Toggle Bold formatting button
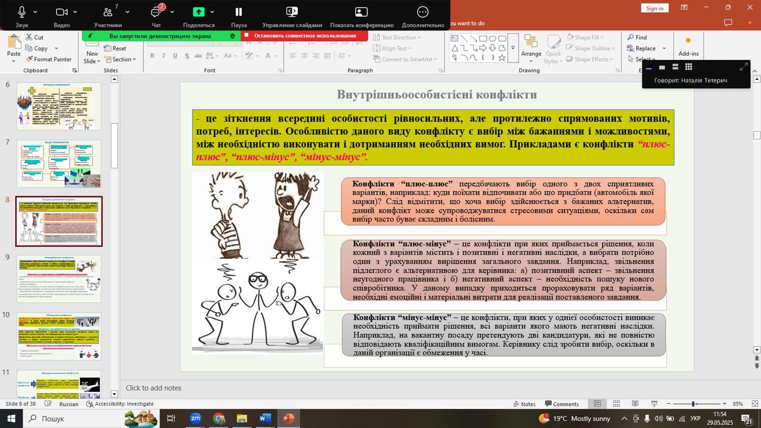 [152, 56]
